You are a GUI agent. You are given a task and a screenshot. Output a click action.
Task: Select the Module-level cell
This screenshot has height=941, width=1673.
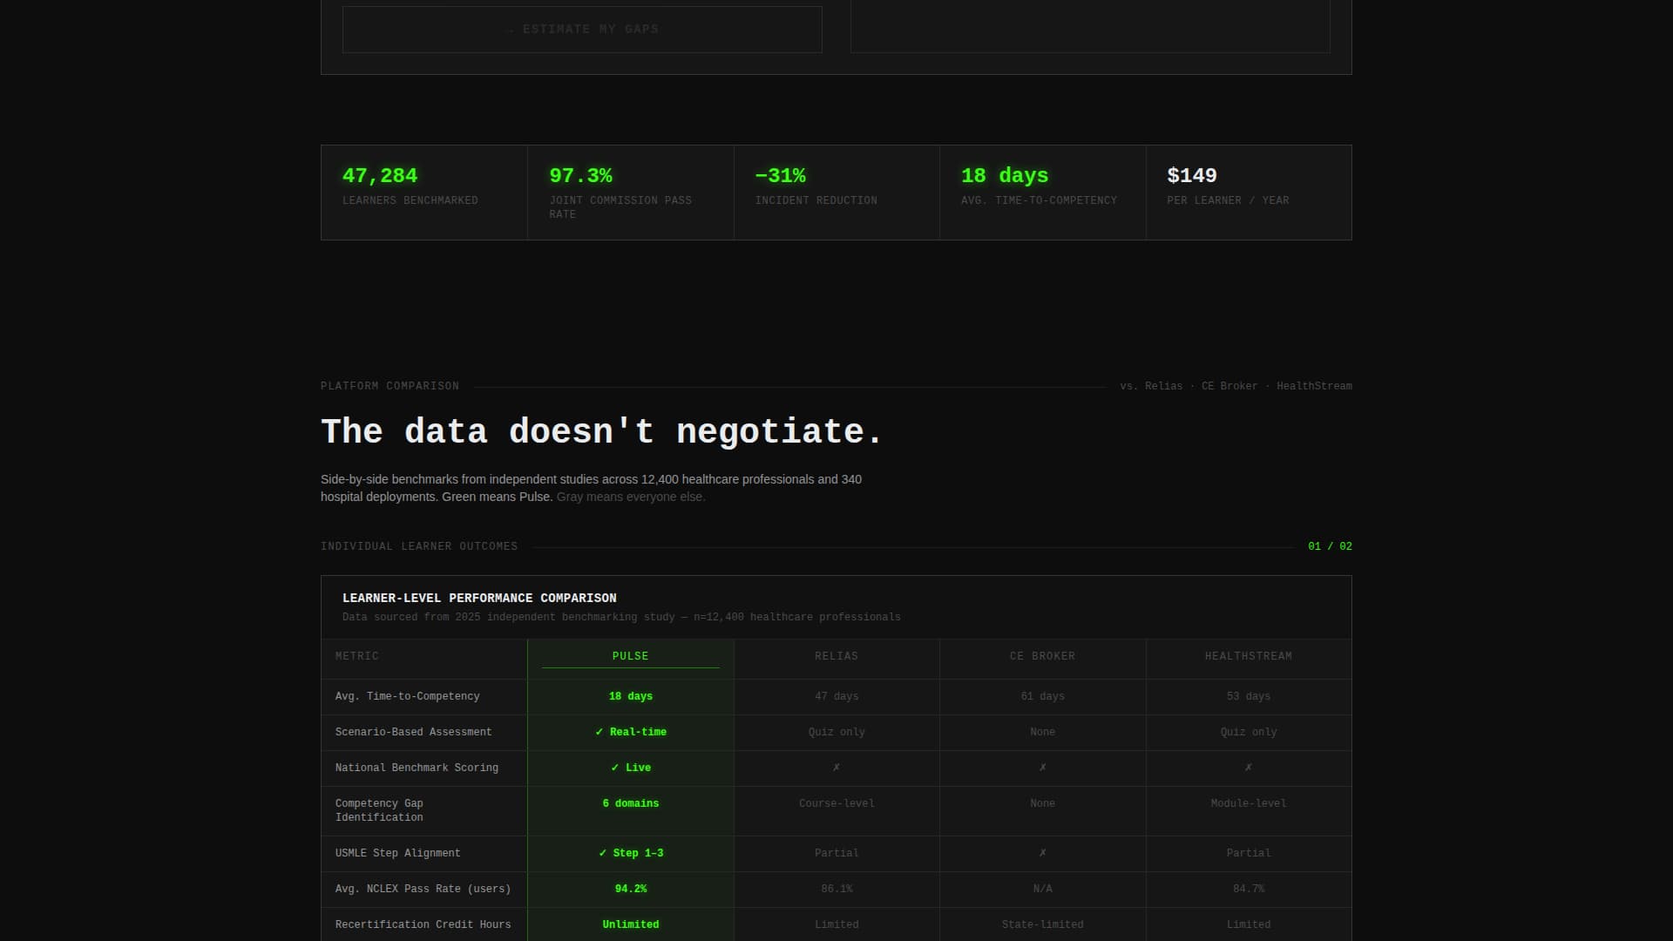1249,811
